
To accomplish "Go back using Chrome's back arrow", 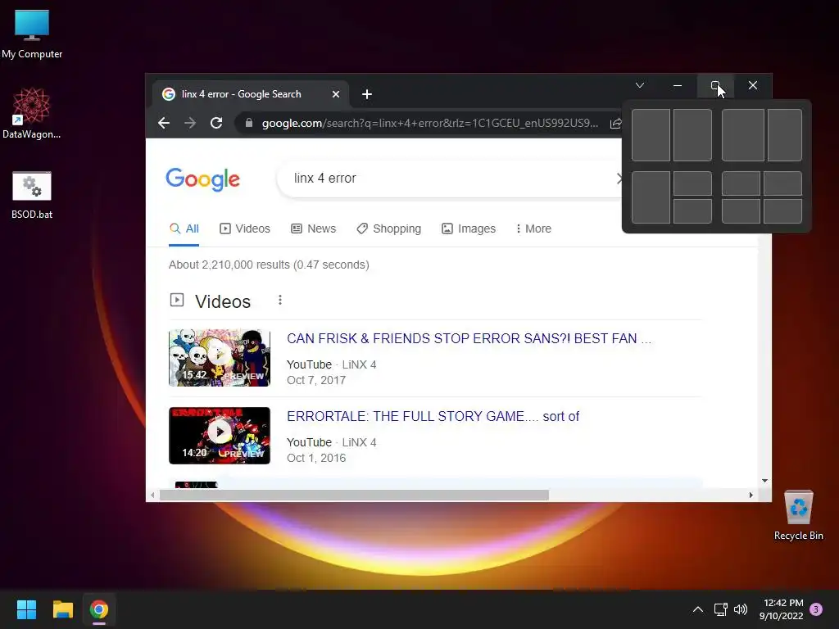I will click(164, 123).
